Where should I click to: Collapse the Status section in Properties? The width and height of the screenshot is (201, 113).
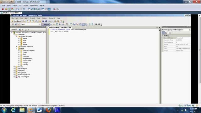163,36
